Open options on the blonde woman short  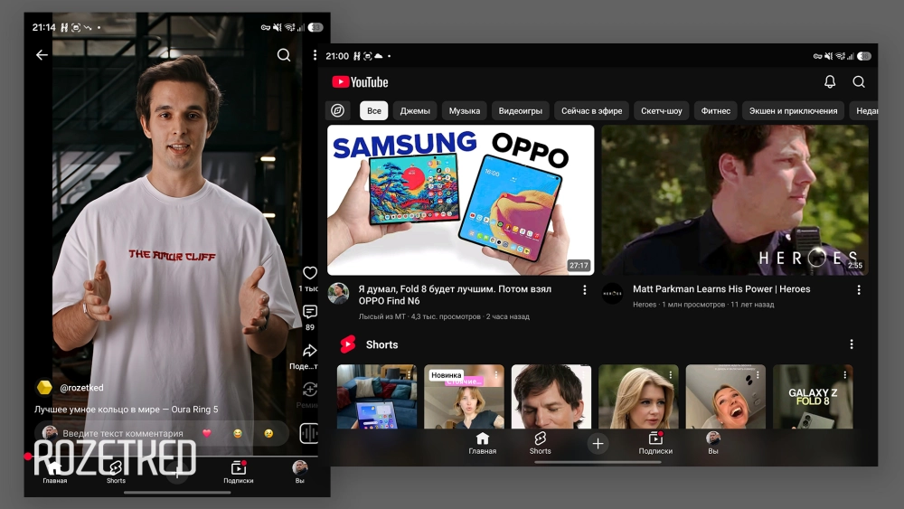[671, 374]
